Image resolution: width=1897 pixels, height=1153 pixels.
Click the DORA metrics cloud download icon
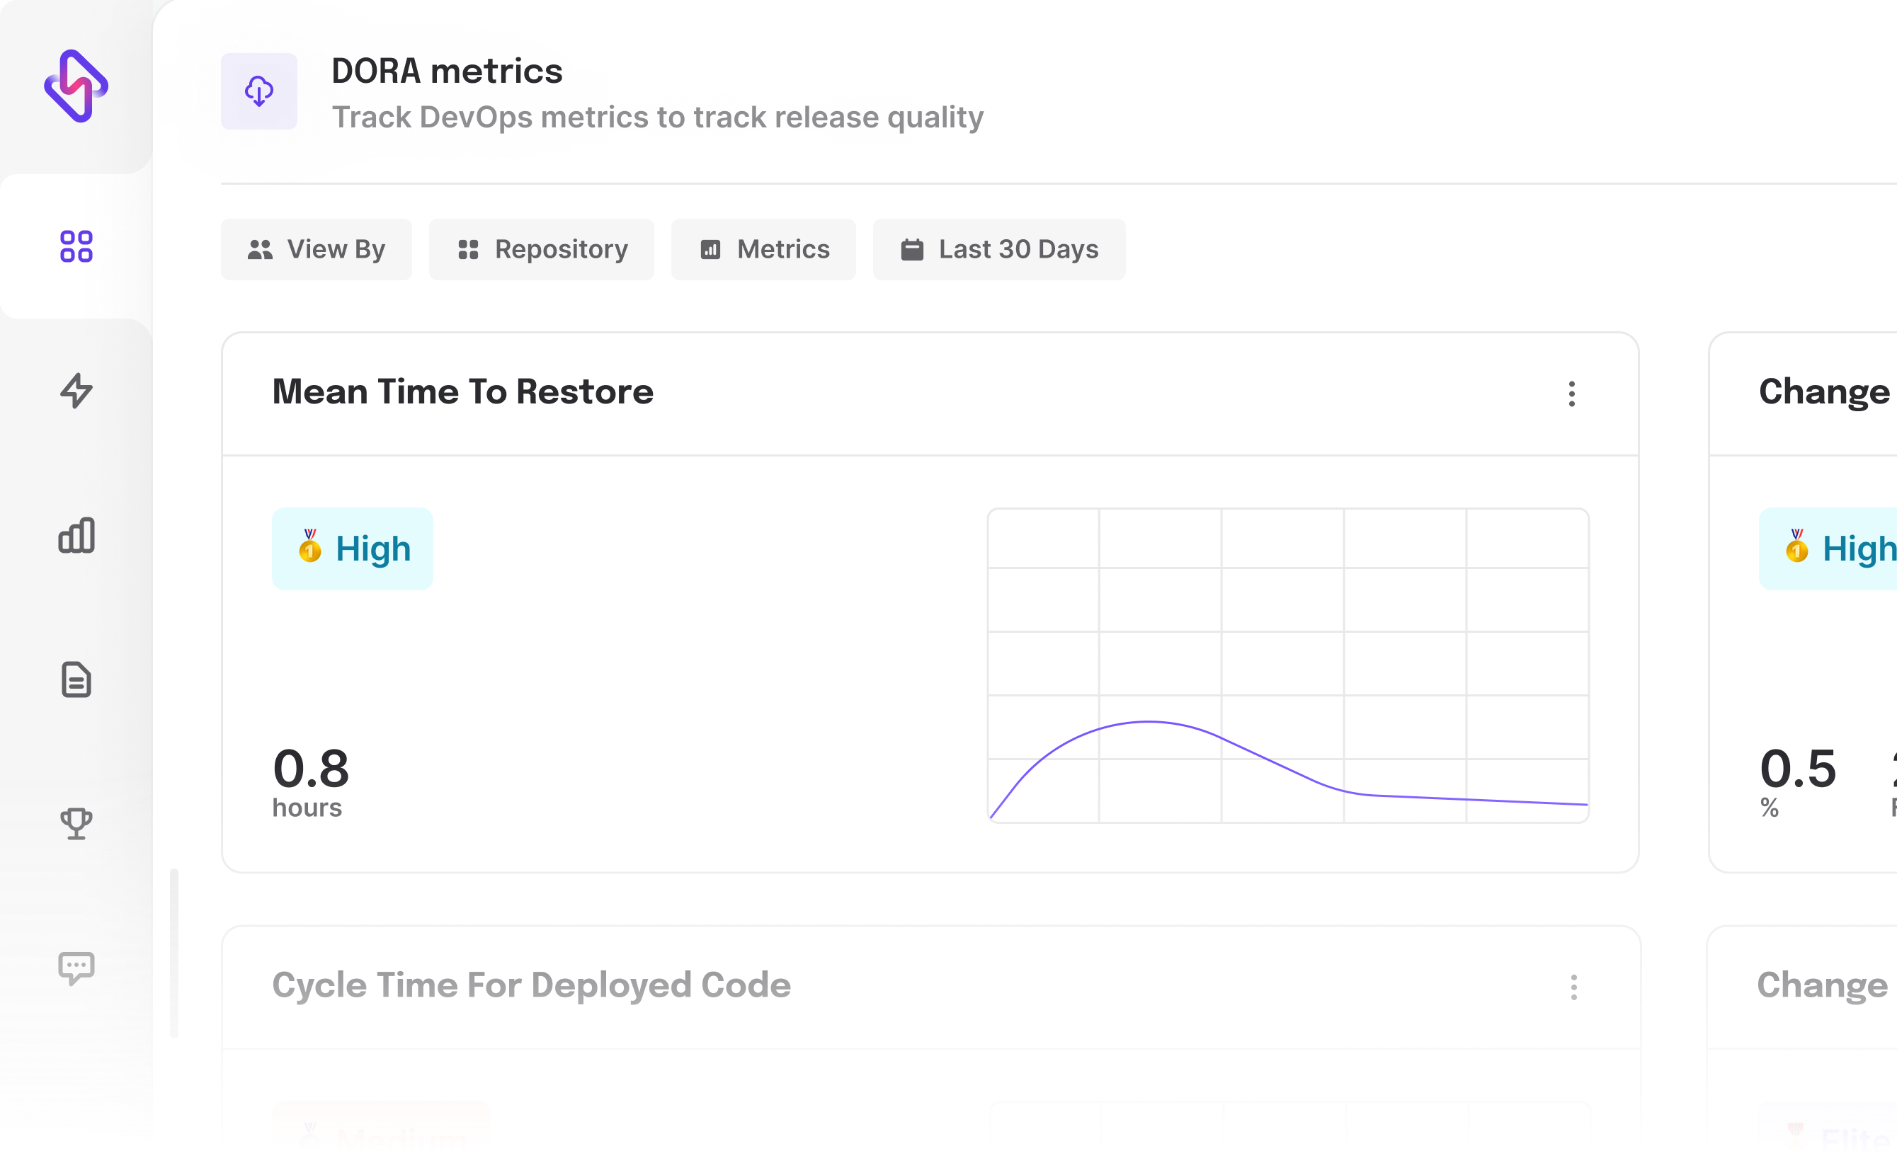[x=258, y=91]
